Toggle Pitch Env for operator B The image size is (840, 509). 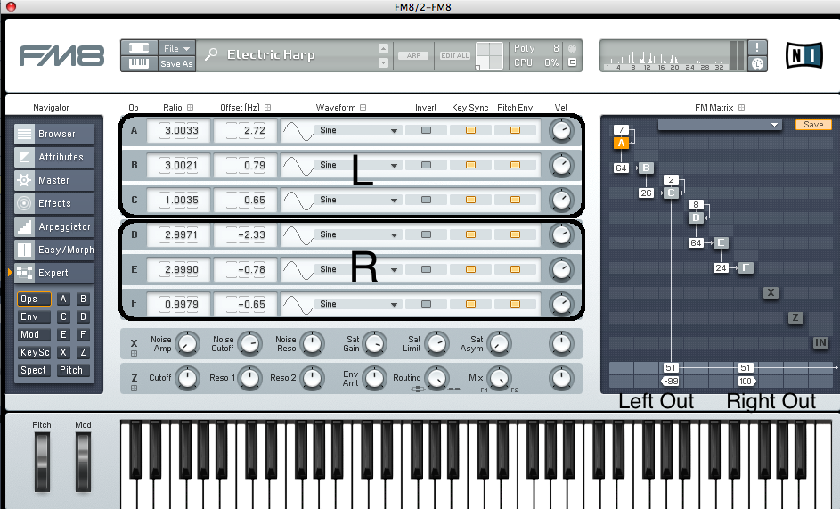point(515,165)
